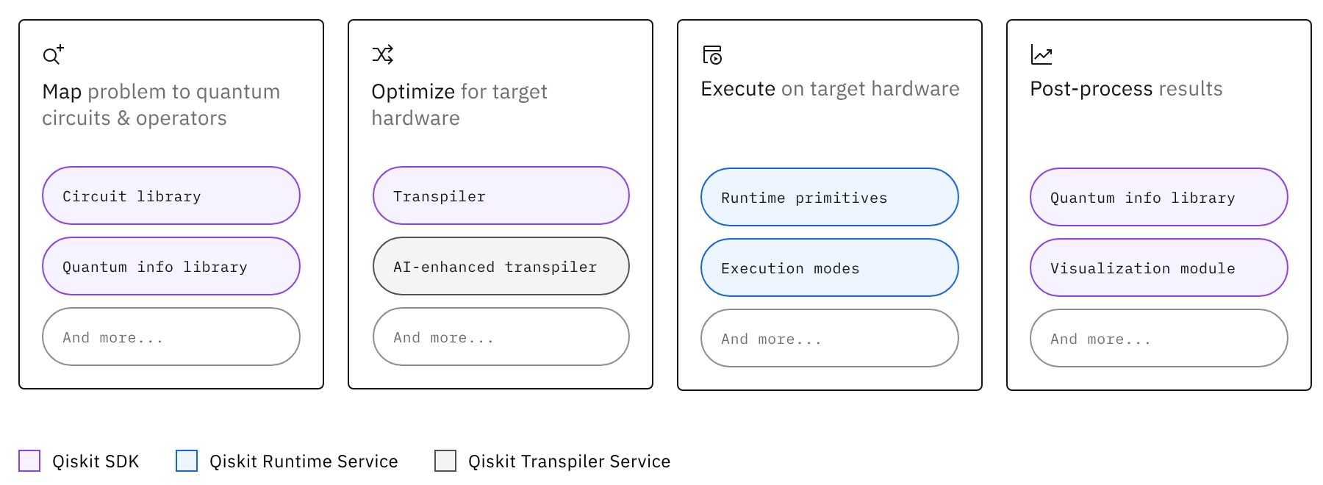
Task: Select the Circuit library pill
Action: (x=171, y=195)
